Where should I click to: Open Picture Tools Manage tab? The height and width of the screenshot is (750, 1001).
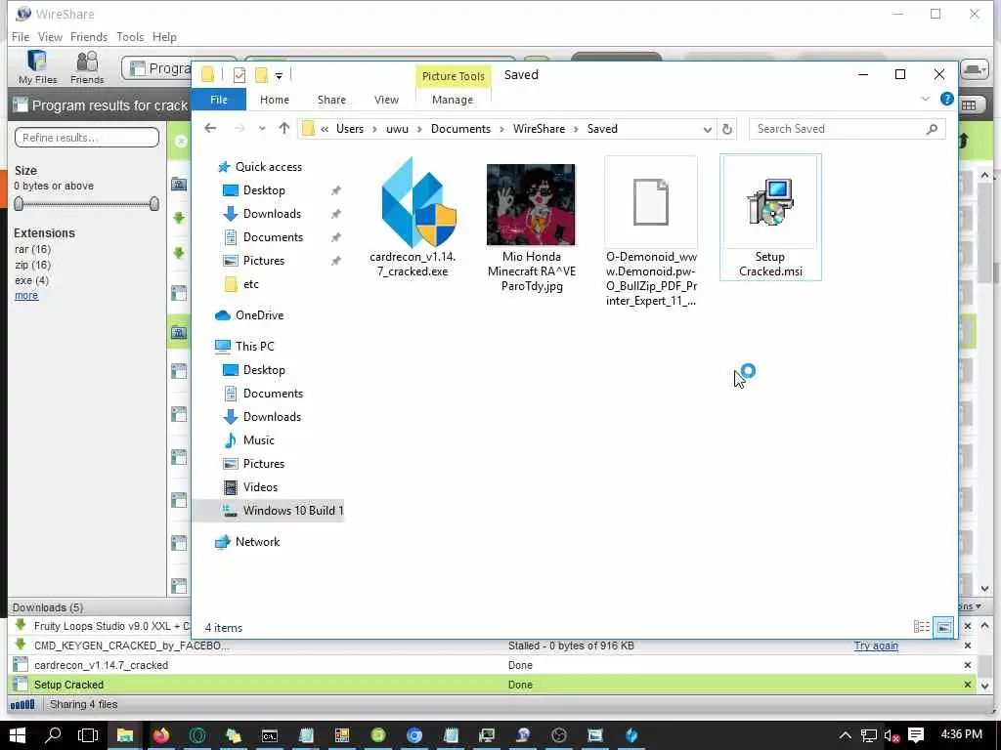coord(452,100)
